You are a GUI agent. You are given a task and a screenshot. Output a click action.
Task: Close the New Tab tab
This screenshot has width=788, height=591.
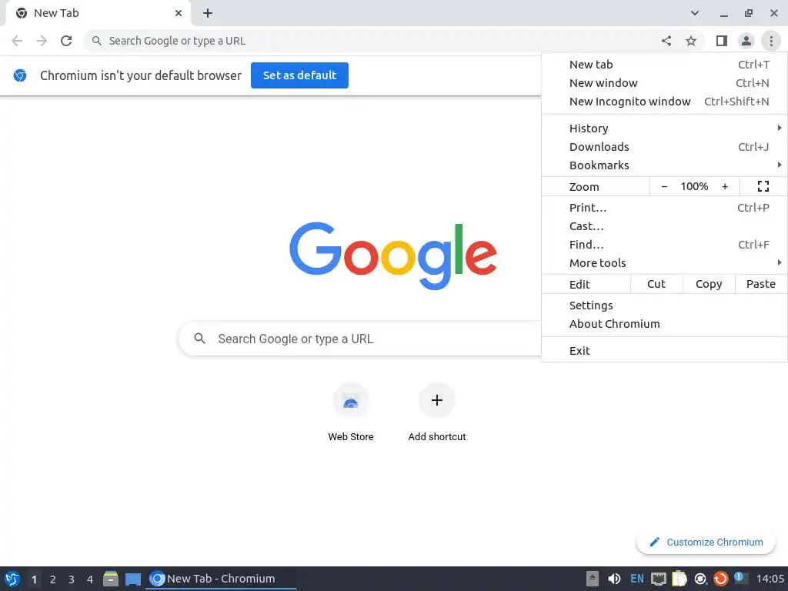pyautogui.click(x=179, y=13)
